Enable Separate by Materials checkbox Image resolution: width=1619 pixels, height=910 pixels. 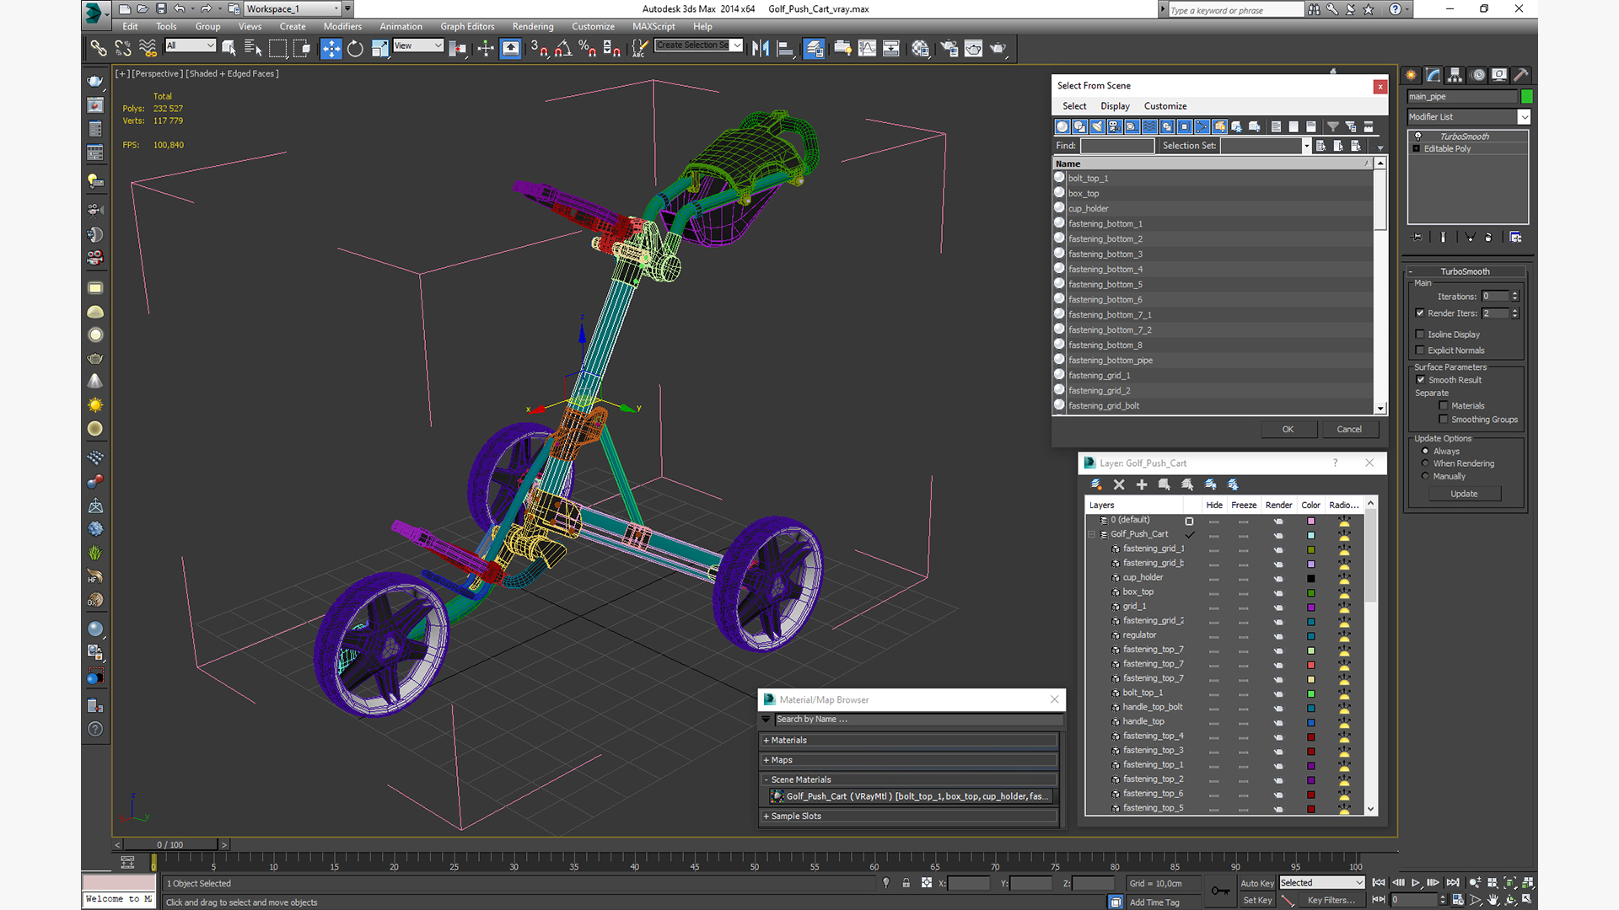point(1443,405)
